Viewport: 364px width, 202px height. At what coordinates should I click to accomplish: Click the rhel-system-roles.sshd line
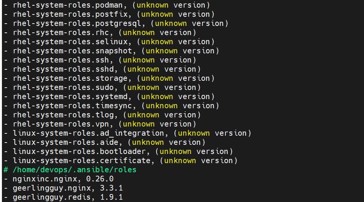click(102, 69)
